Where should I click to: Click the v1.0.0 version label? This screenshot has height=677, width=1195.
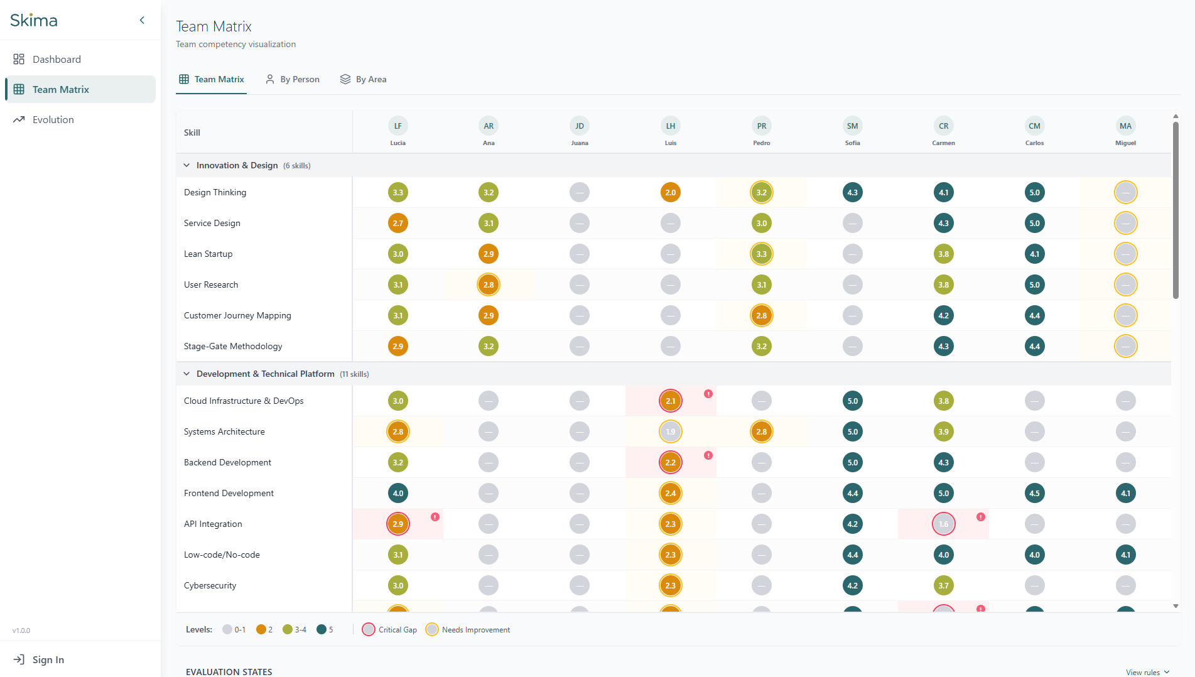21,631
